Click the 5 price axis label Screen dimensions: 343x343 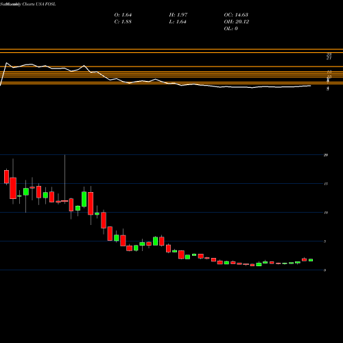click(x=324, y=241)
